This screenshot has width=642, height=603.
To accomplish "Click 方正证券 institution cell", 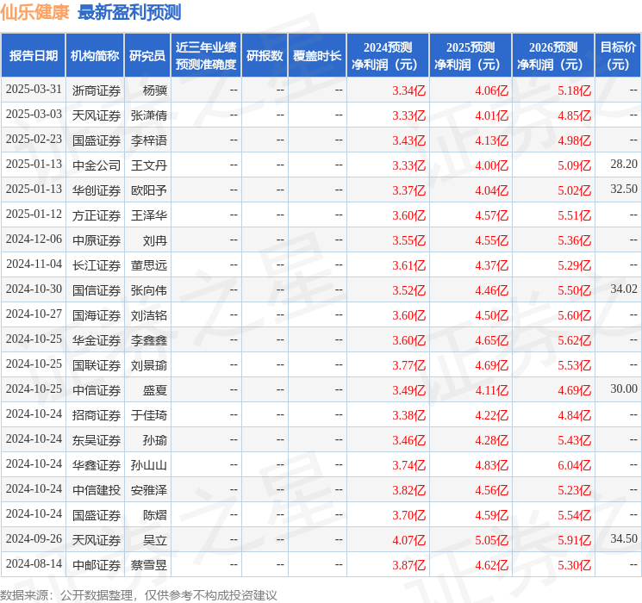I will [x=97, y=215].
